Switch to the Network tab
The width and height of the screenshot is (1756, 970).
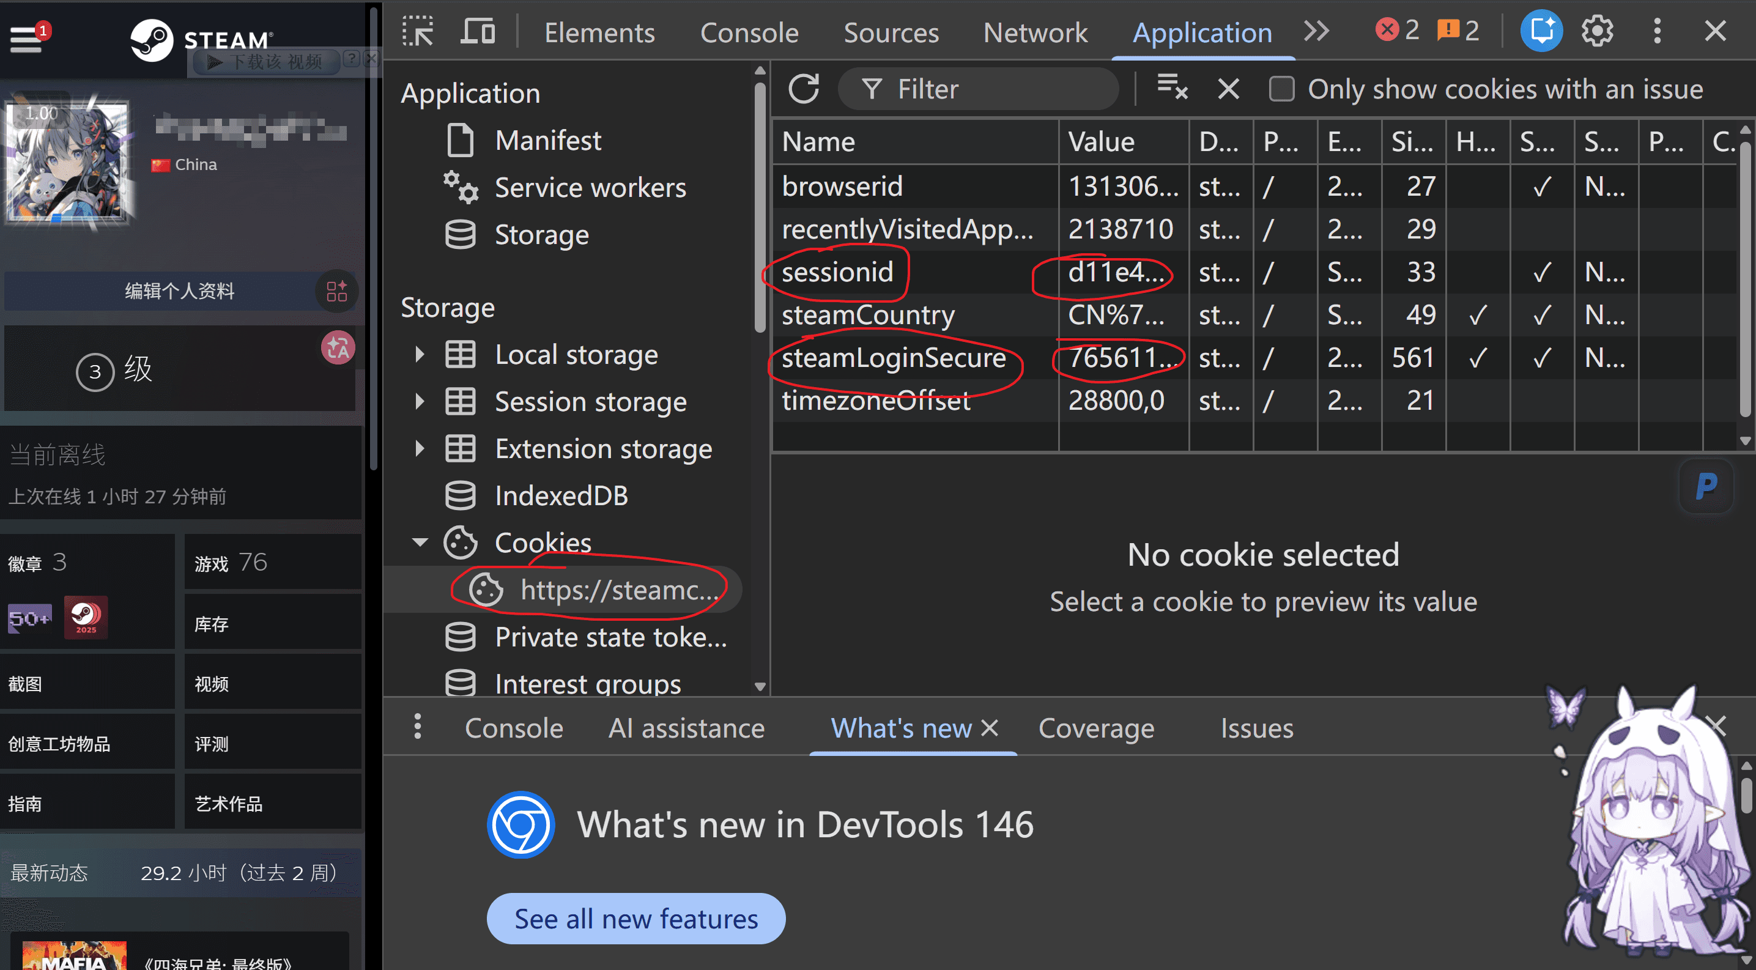[x=1035, y=32]
